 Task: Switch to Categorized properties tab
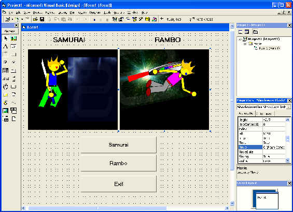(x=265, y=114)
